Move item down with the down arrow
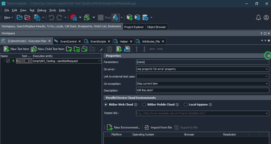The height and width of the screenshot is (144, 271). (144, 49)
